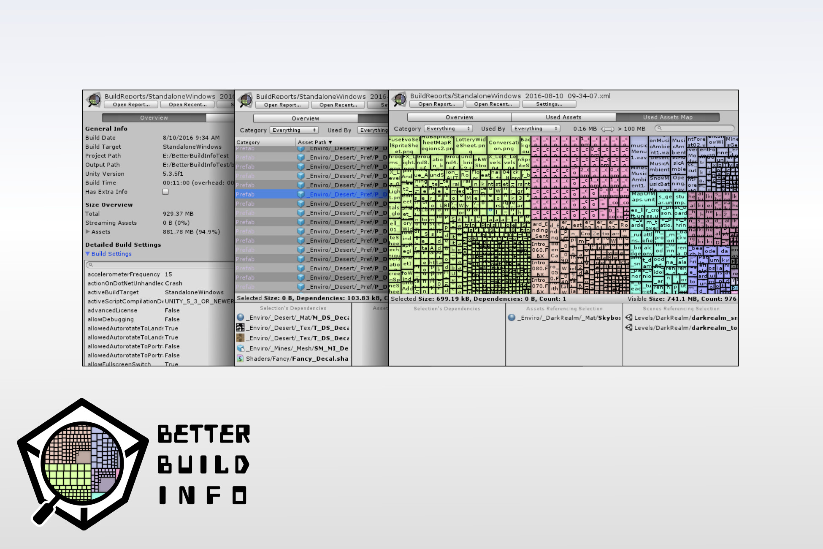Viewport: 823px width, 549px height.
Task: Select the Used Assets Map tab
Action: [x=668, y=117]
